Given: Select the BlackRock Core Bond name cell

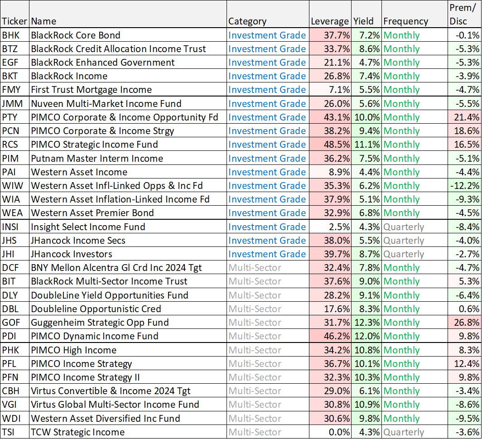Looking at the screenshot, I should tap(128, 35).
